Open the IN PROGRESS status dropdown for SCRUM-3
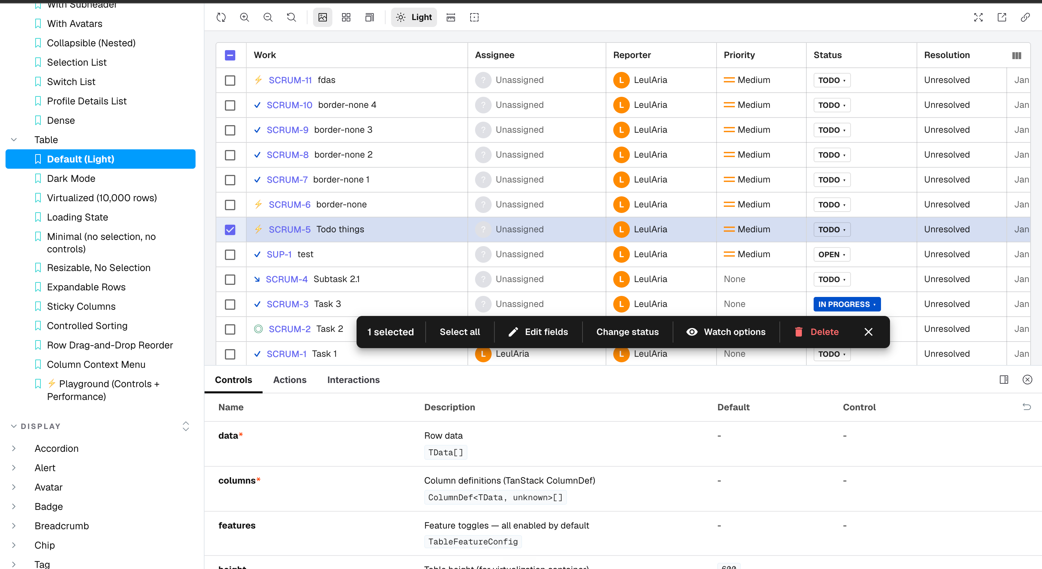 point(846,304)
